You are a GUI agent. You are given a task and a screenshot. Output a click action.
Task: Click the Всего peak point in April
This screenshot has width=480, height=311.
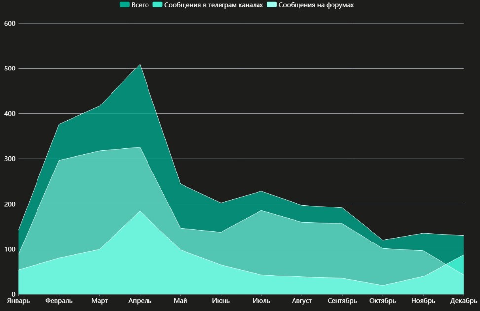point(140,64)
